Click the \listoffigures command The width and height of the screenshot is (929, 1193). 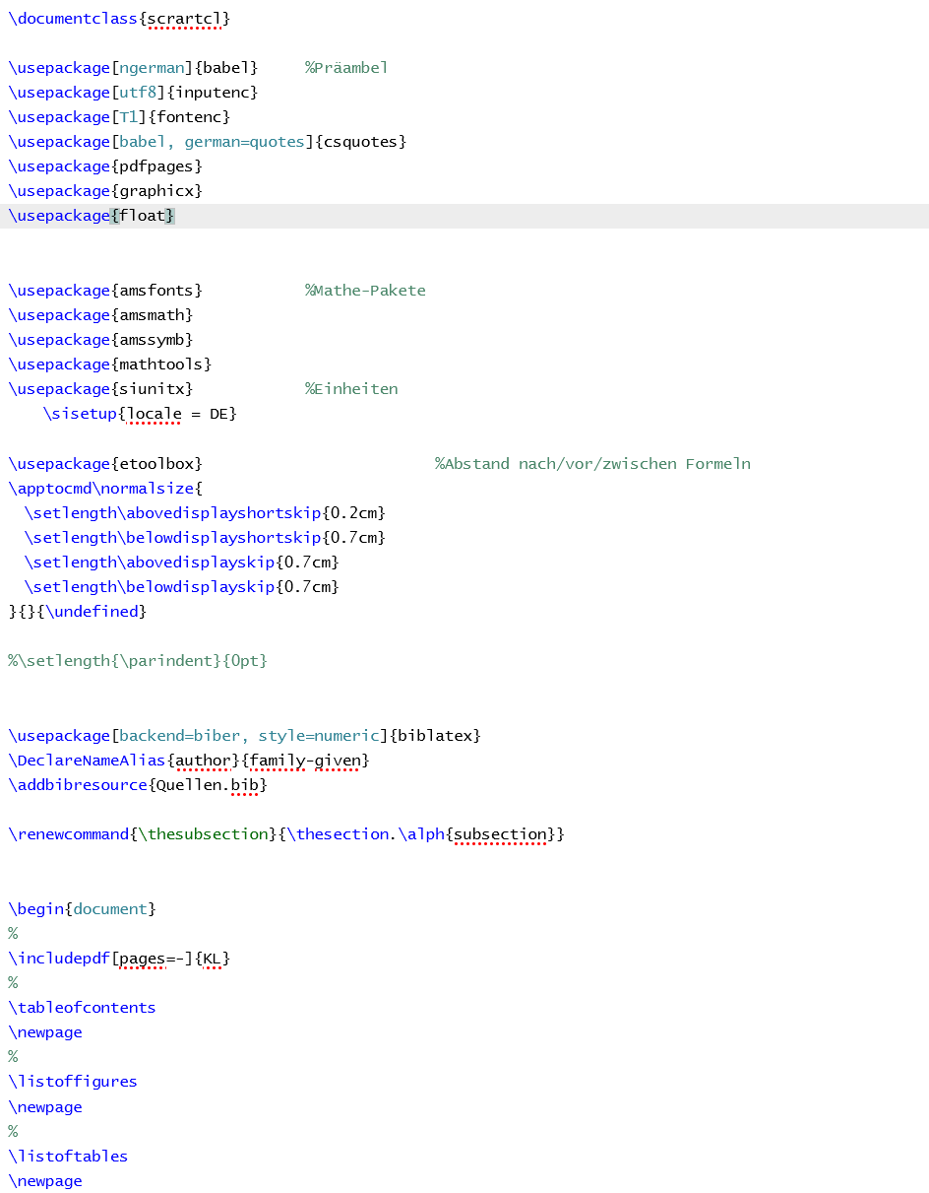(x=73, y=1082)
